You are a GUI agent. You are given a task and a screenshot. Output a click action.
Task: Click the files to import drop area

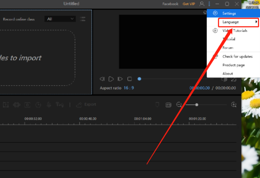tap(37, 58)
